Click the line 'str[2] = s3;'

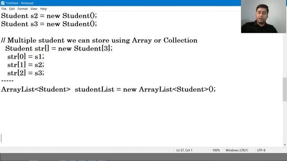pyautogui.click(x=26, y=73)
